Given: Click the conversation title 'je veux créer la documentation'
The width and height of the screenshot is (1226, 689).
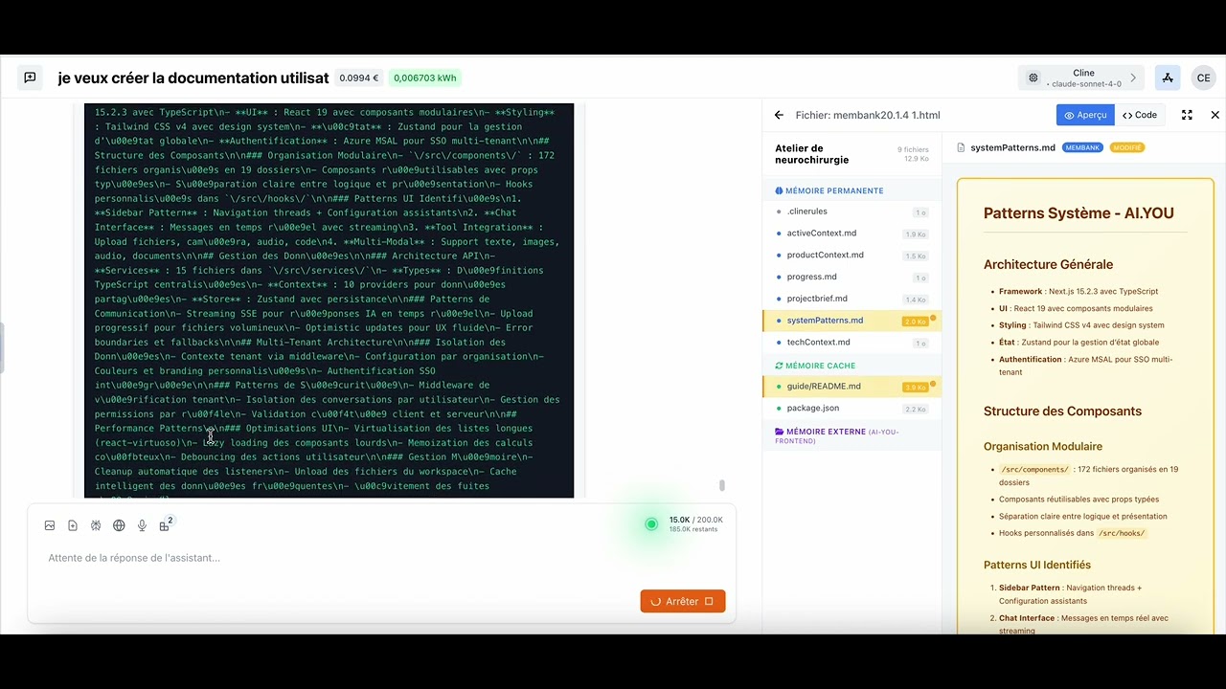Looking at the screenshot, I should 193,78.
